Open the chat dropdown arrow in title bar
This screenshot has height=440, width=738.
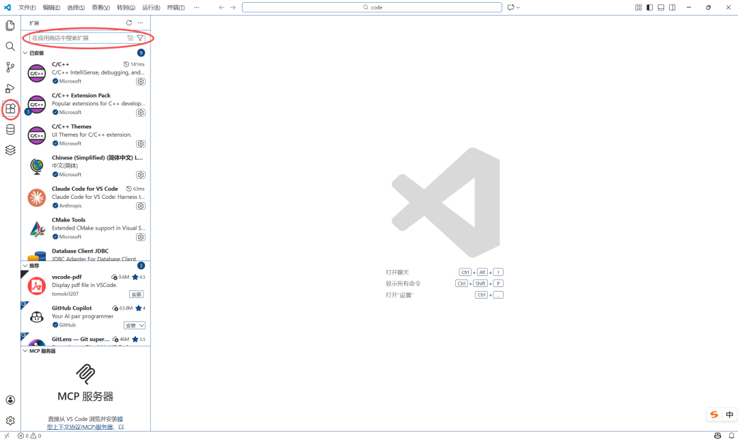pyautogui.click(x=518, y=8)
